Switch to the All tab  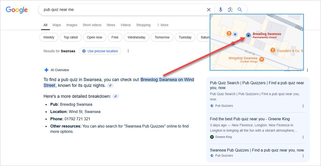45,25
